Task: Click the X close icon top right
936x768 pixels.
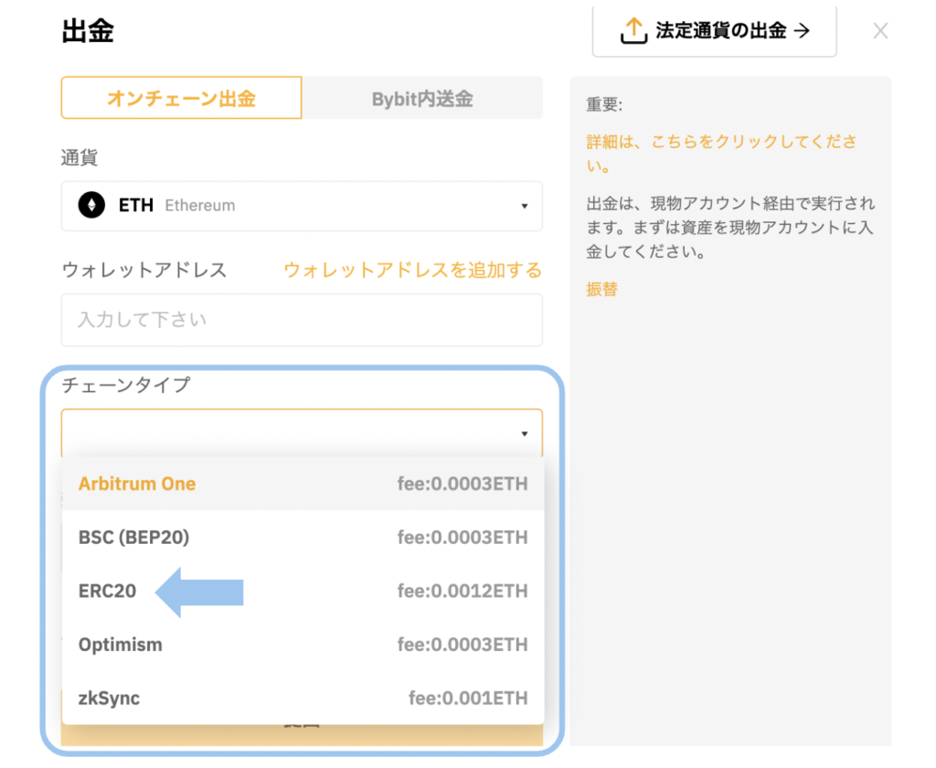Action: point(880,30)
